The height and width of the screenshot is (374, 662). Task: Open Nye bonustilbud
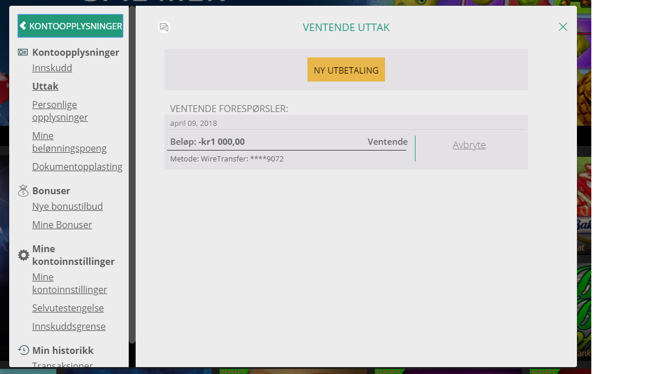pyautogui.click(x=68, y=206)
